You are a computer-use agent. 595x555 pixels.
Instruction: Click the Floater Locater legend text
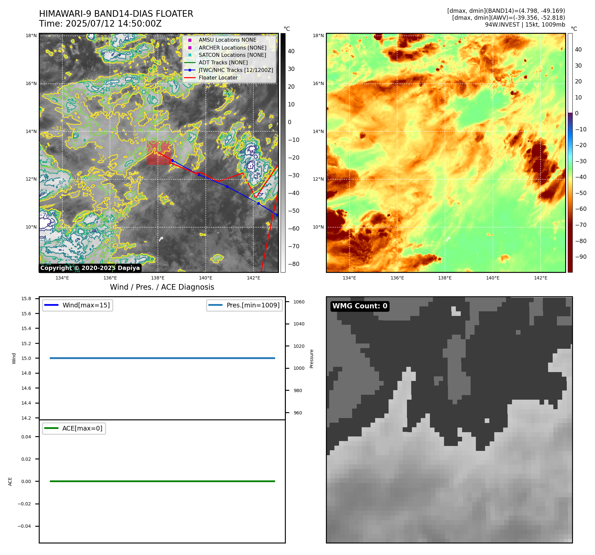pyautogui.click(x=218, y=78)
